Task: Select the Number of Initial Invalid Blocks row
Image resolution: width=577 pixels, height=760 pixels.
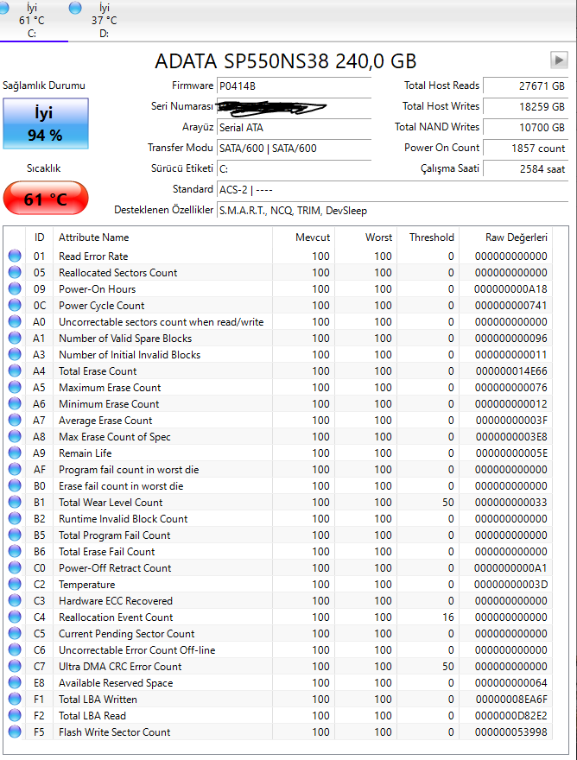Action: 279,354
